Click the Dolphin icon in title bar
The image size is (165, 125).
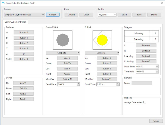click(3, 3)
